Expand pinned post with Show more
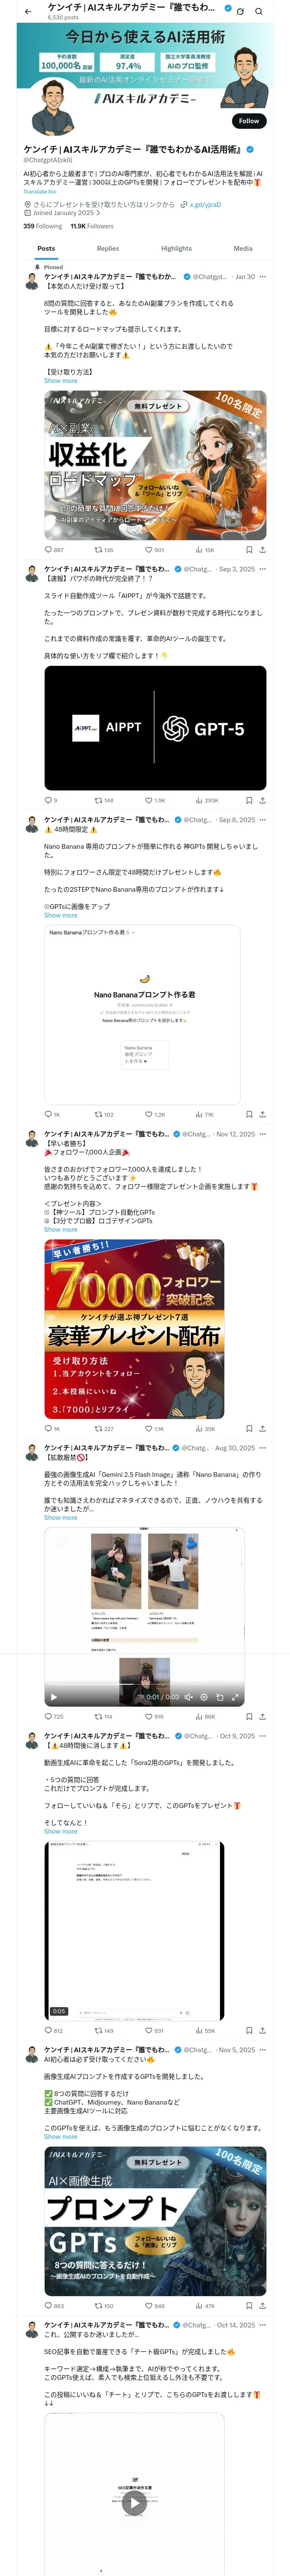This screenshot has height=2576, width=290. tap(60, 380)
